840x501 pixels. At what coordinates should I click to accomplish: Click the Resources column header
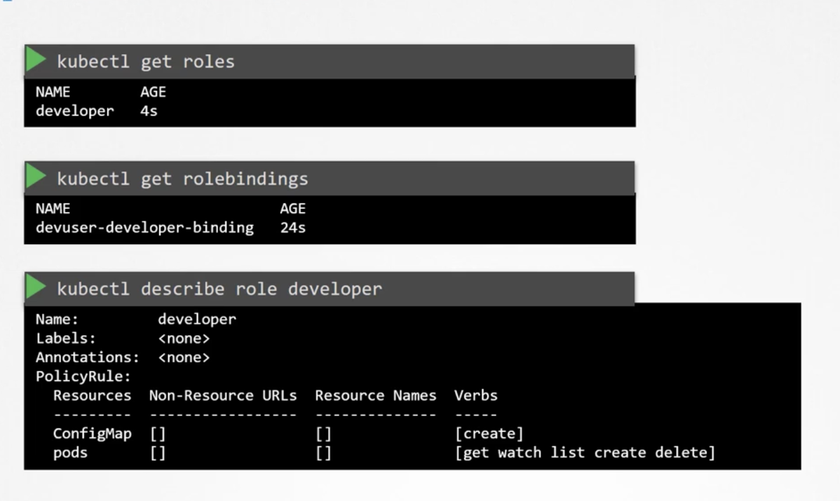tap(92, 395)
